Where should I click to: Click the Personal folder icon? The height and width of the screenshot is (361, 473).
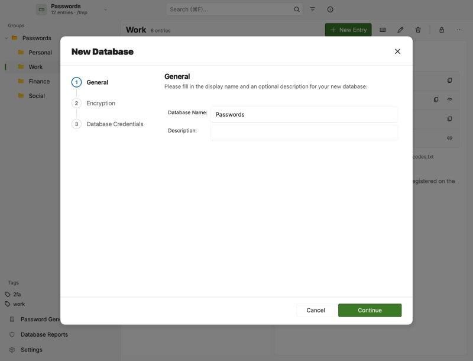[x=21, y=52]
